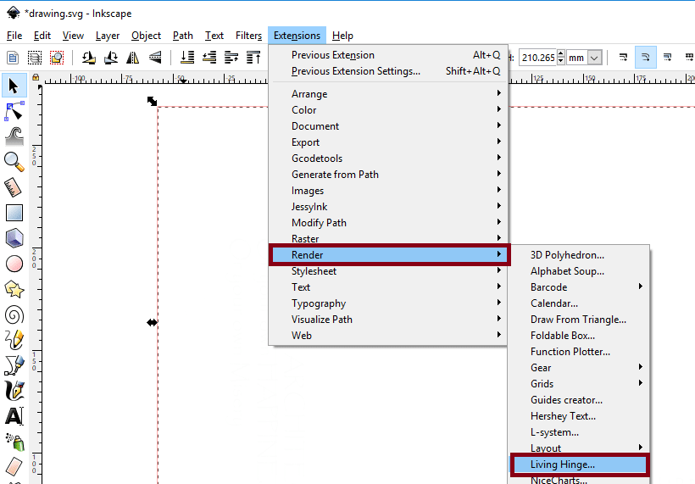Select the Ellipse circle tool
This screenshot has width=695, height=484.
pyautogui.click(x=14, y=264)
